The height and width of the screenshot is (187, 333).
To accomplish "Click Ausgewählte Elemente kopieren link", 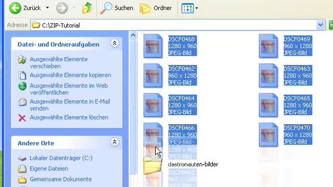I will click(x=70, y=75).
